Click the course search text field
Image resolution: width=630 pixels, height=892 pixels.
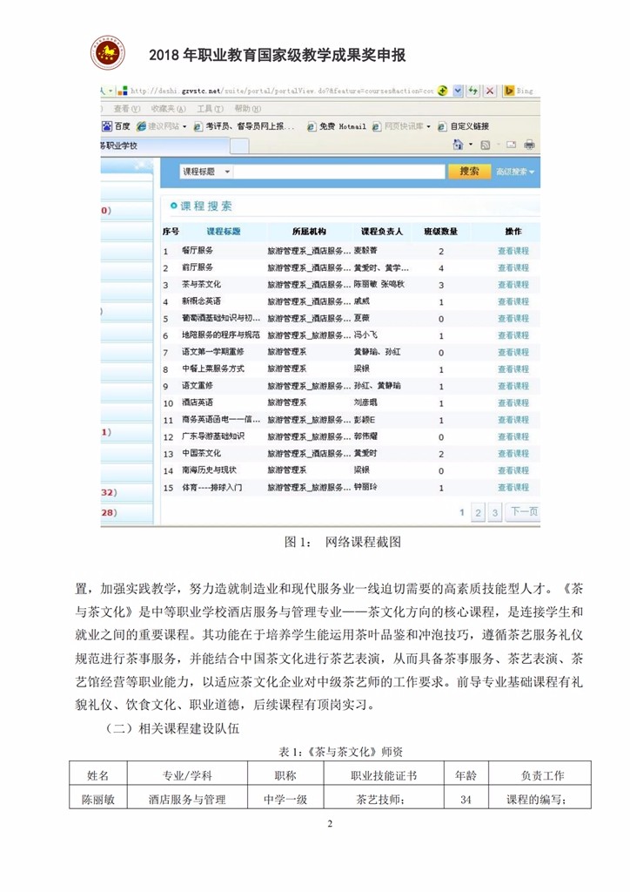[x=339, y=172]
